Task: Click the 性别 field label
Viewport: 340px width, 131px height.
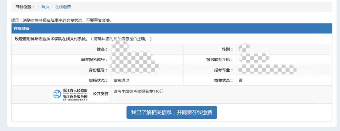Action: coord(228,49)
